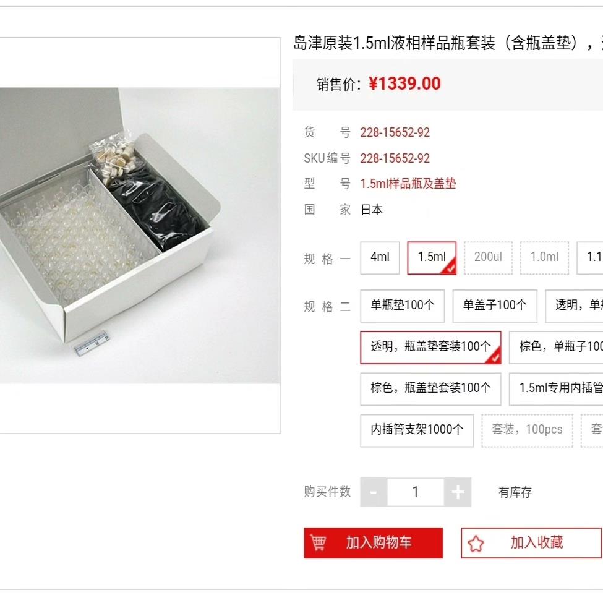Open the product photo of vial box

coord(140,236)
